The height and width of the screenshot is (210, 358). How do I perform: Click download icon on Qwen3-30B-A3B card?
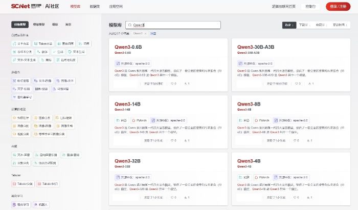tap(310, 83)
